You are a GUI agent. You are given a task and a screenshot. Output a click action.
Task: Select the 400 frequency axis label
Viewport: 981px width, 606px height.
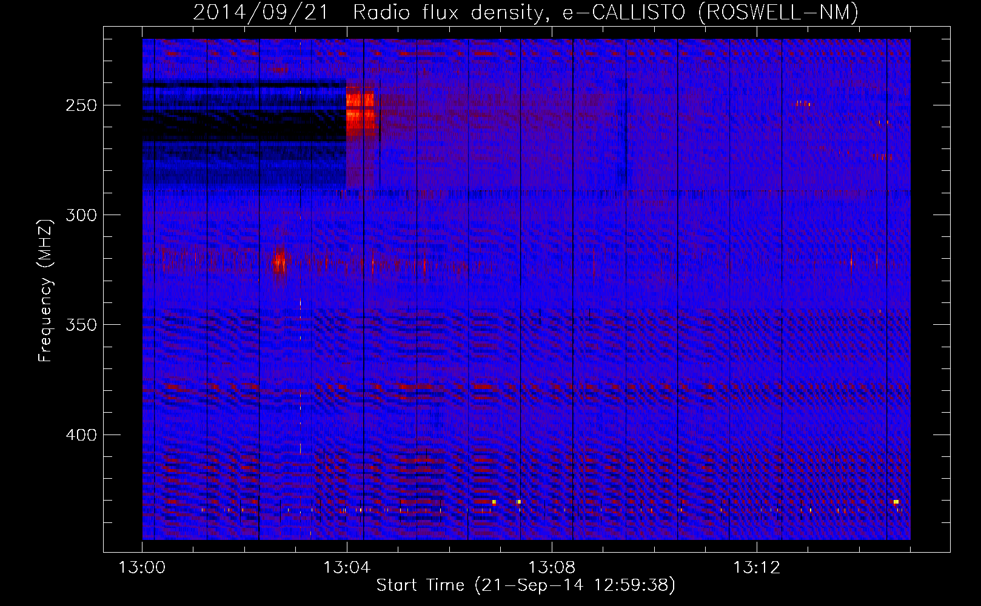pos(81,435)
